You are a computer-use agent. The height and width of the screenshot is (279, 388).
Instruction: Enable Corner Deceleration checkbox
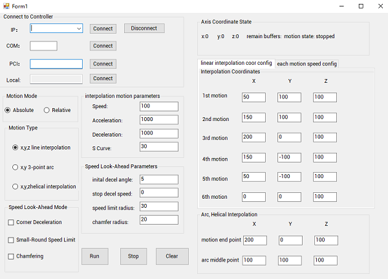tap(11, 222)
